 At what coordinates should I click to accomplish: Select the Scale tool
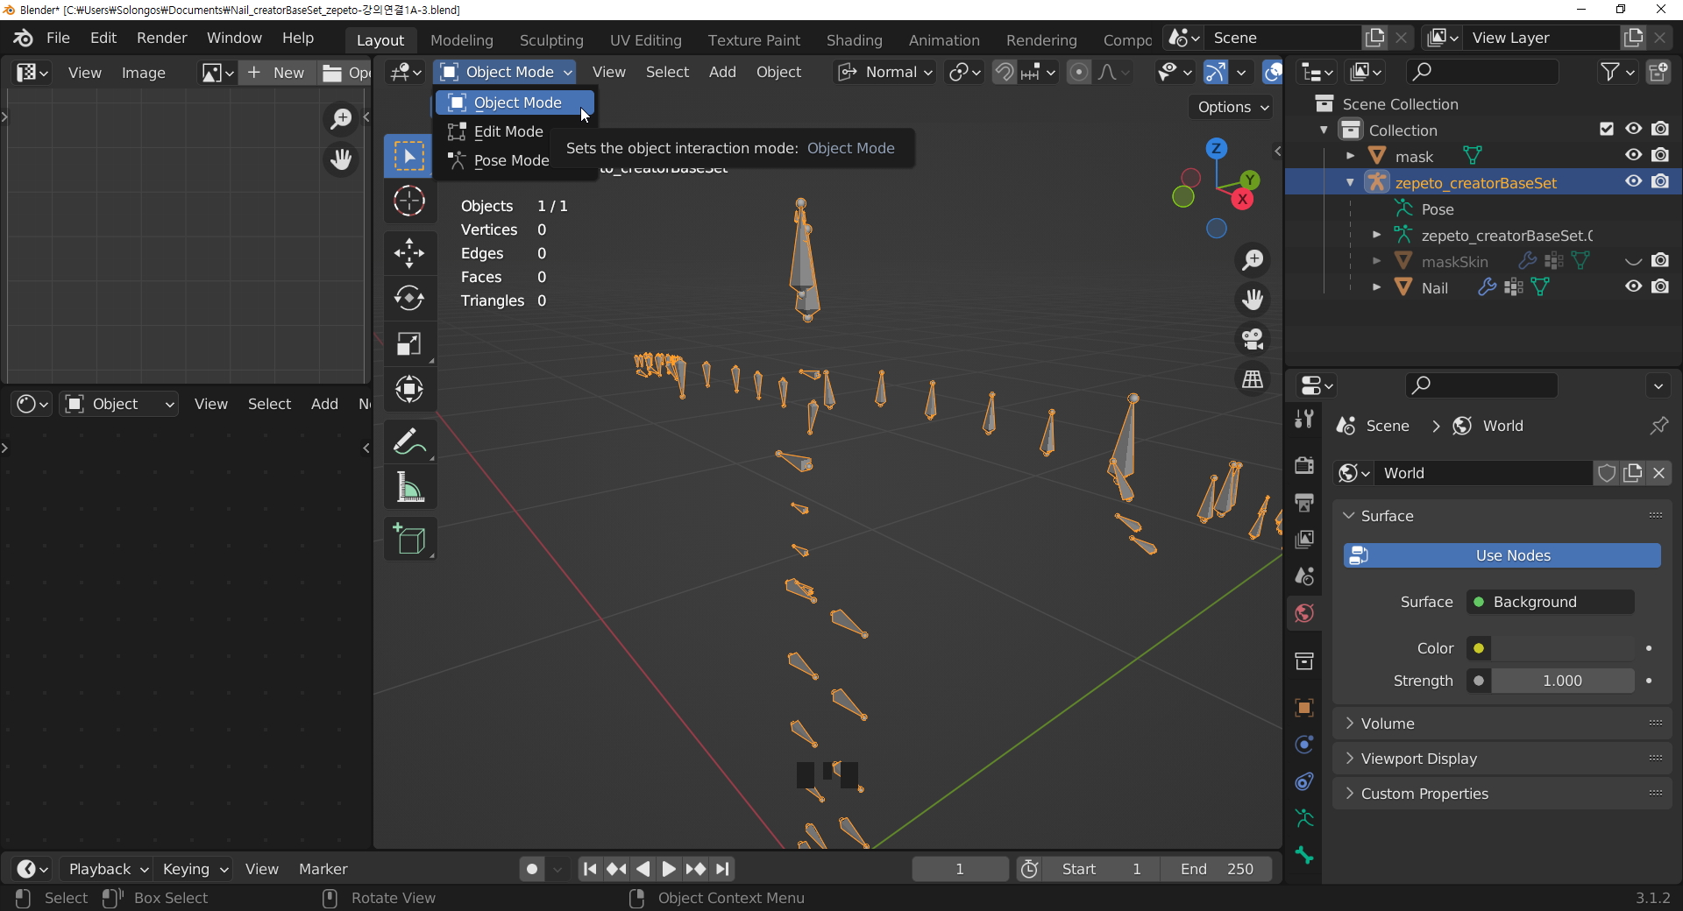(x=408, y=343)
